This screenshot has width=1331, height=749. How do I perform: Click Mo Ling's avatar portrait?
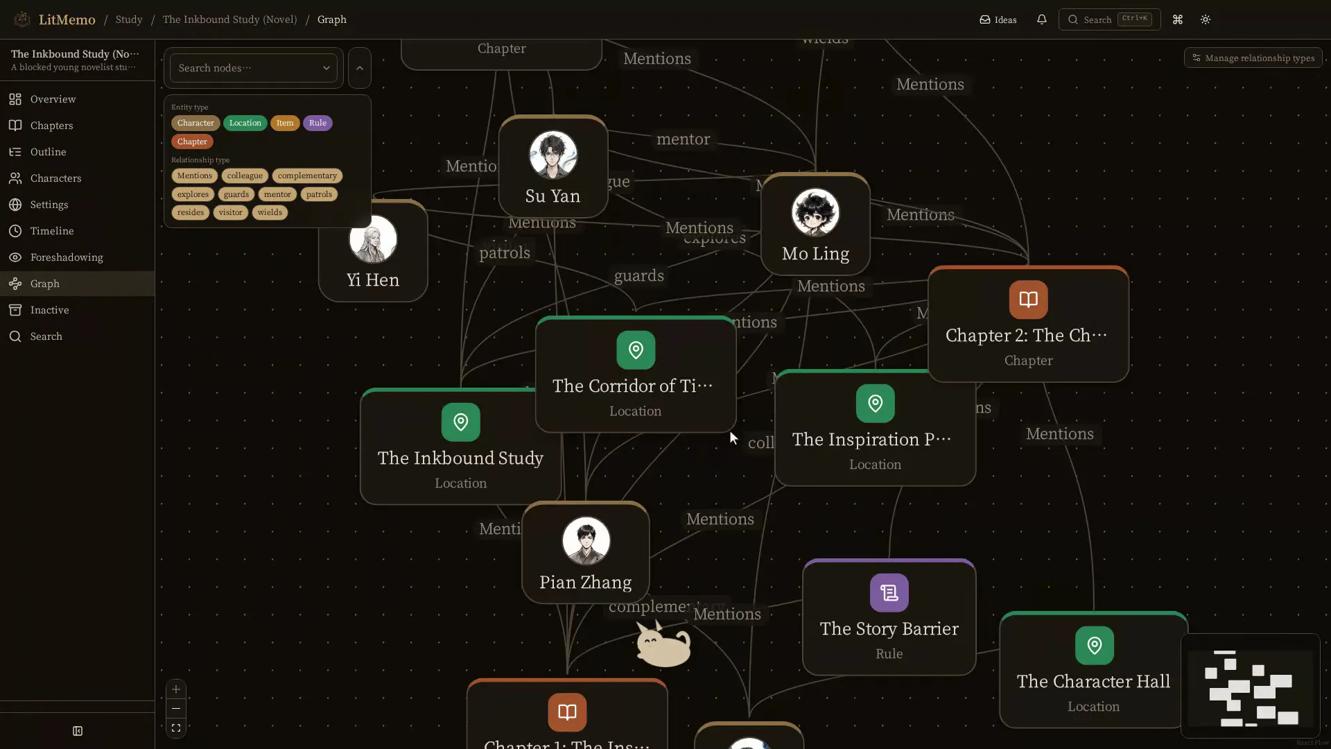click(815, 212)
